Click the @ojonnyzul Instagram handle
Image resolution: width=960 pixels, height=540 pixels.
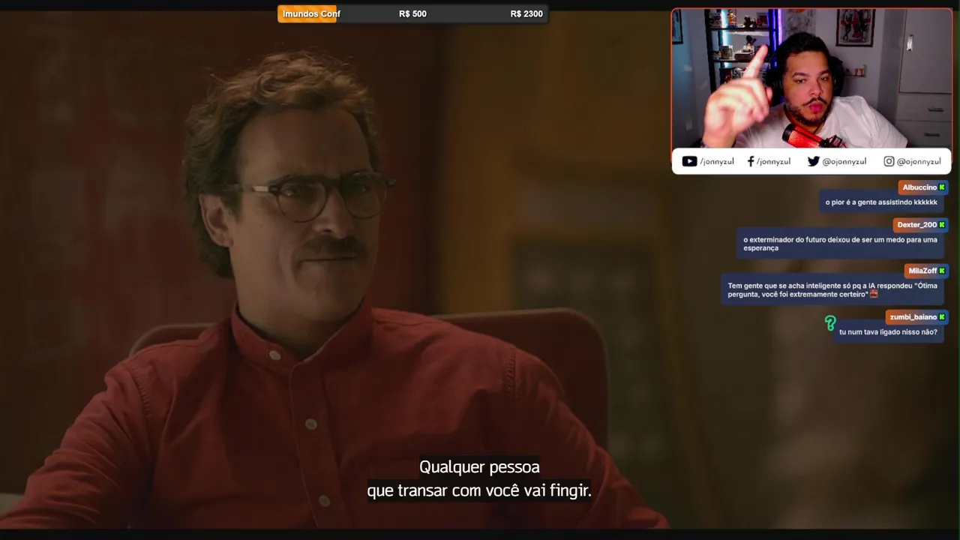point(919,161)
